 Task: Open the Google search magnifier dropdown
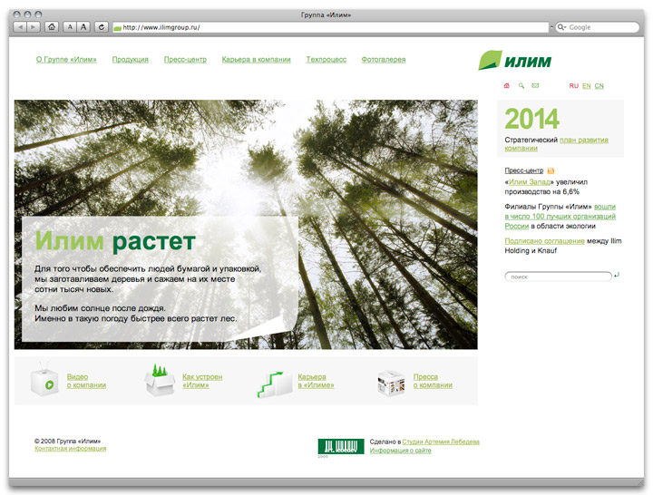coord(563,27)
